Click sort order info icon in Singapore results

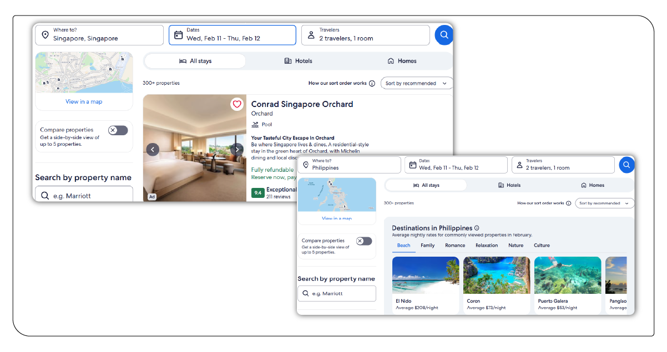pos(372,84)
